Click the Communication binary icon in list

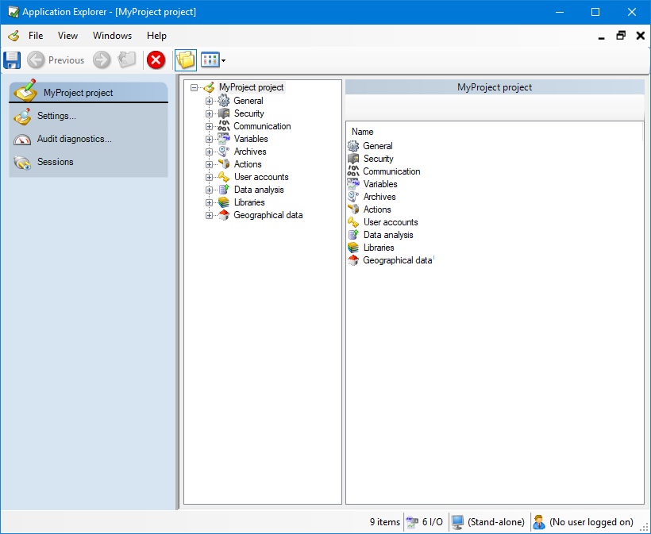pyautogui.click(x=353, y=171)
